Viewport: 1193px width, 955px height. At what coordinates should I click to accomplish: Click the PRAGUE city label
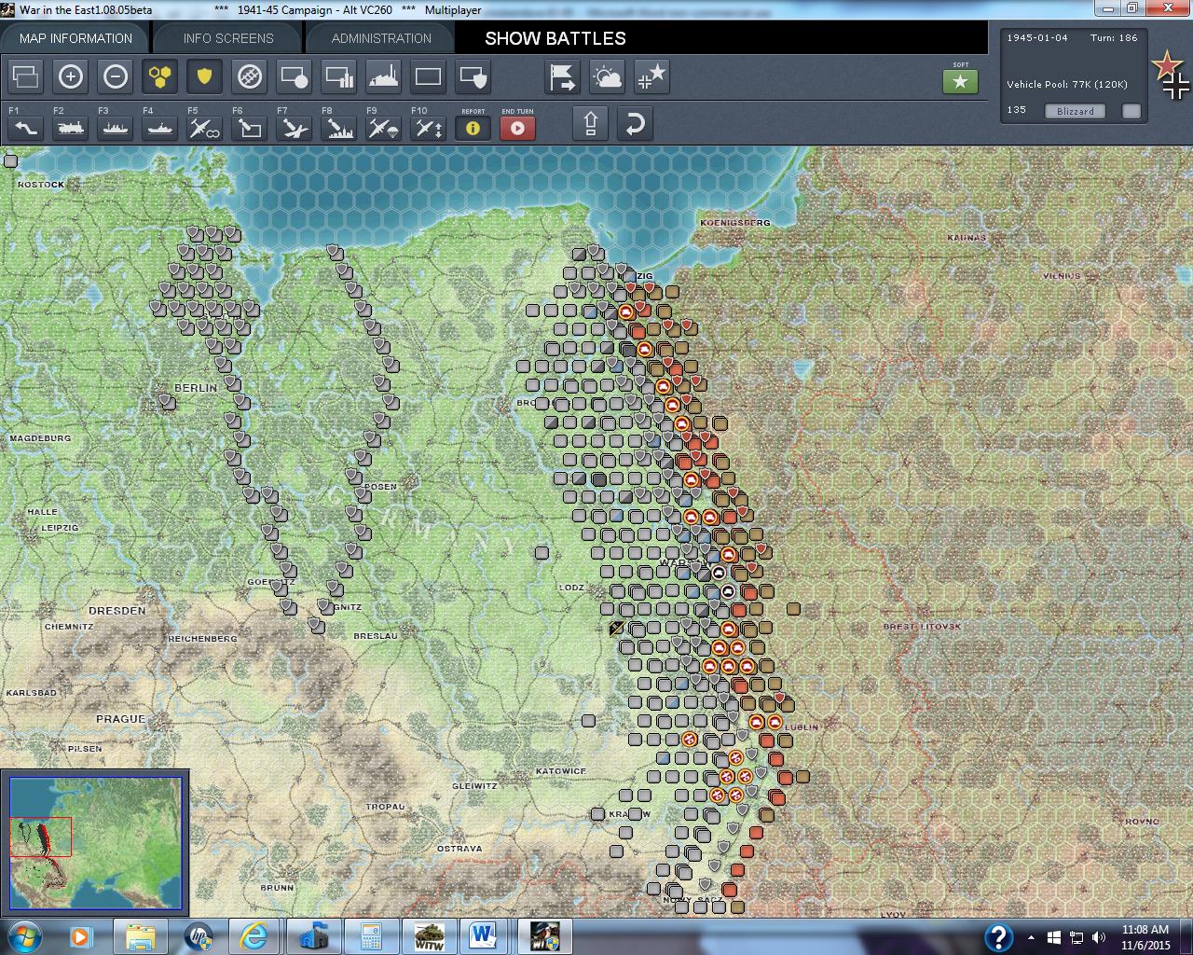pyautogui.click(x=120, y=719)
